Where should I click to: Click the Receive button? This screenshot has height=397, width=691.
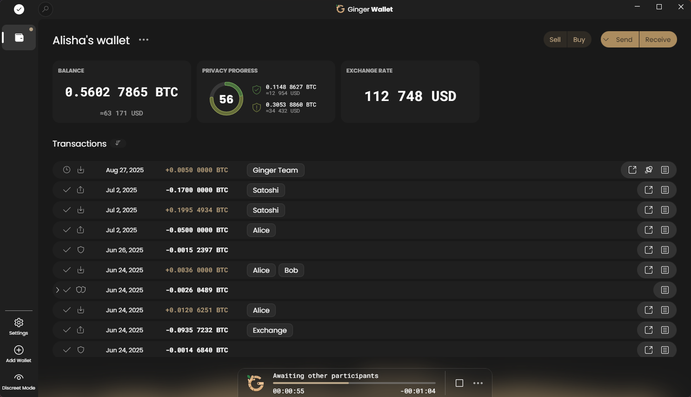point(658,40)
